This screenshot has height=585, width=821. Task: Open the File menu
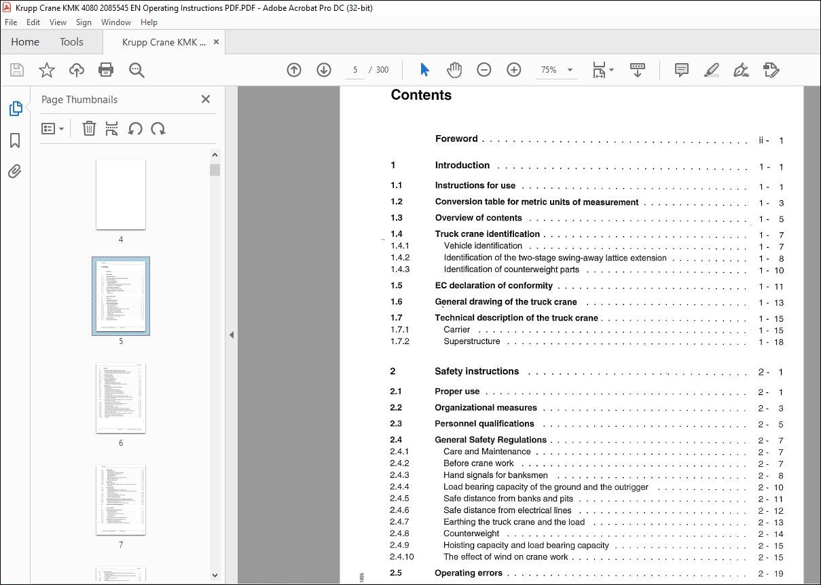click(11, 22)
